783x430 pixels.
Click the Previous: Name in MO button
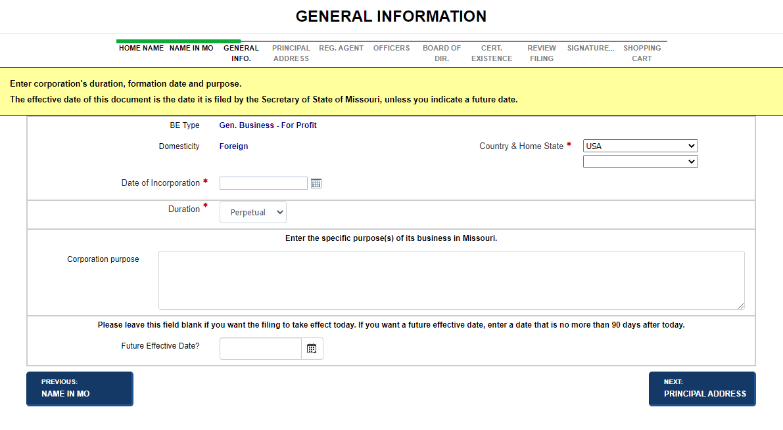coord(80,389)
